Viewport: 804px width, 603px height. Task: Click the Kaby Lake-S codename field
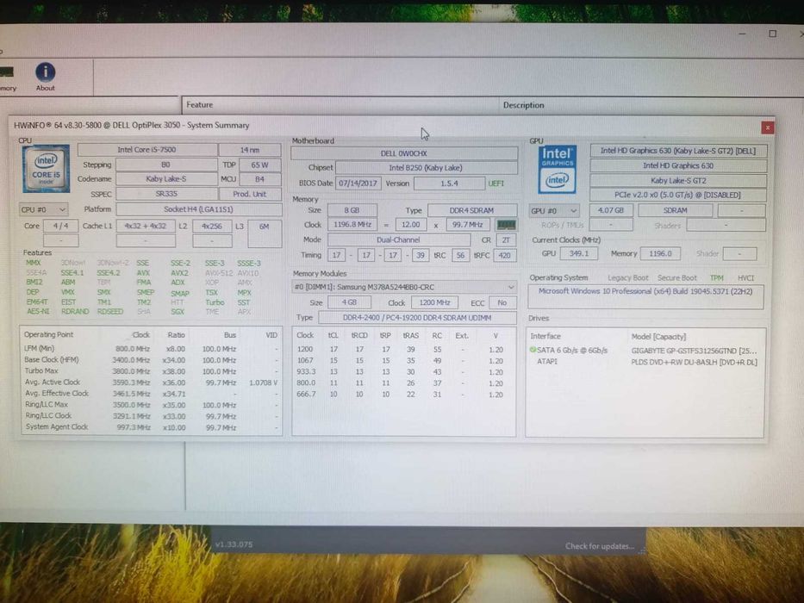coord(166,179)
